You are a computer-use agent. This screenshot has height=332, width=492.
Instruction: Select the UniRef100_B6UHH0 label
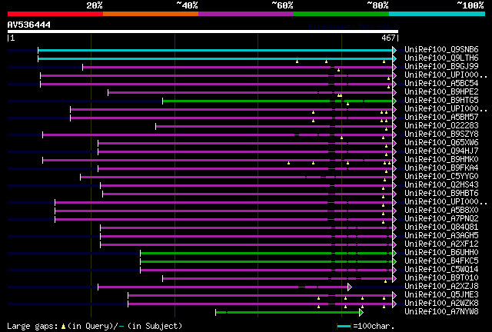click(x=441, y=253)
